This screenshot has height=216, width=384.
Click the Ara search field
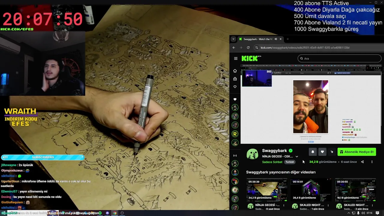click(x=340, y=58)
